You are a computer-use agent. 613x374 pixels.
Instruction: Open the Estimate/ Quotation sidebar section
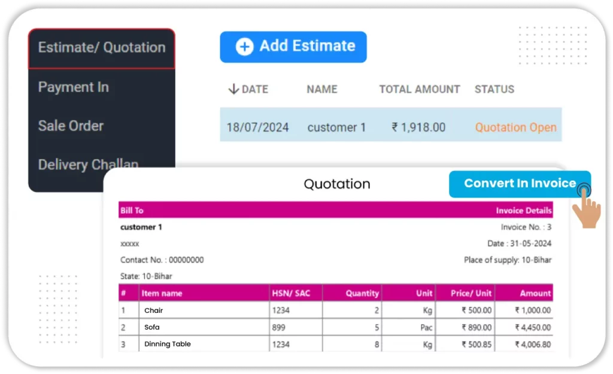pyautogui.click(x=102, y=48)
